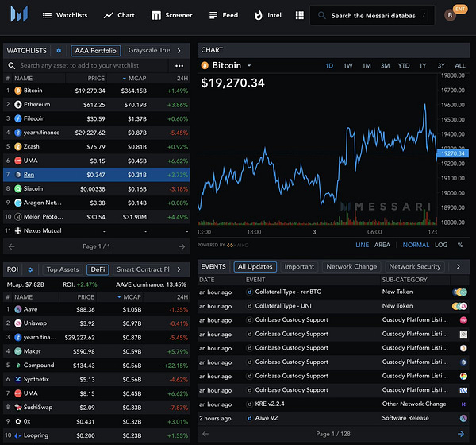Click the Zcash coin icon
The height and width of the screenshot is (445, 476).
pos(18,146)
